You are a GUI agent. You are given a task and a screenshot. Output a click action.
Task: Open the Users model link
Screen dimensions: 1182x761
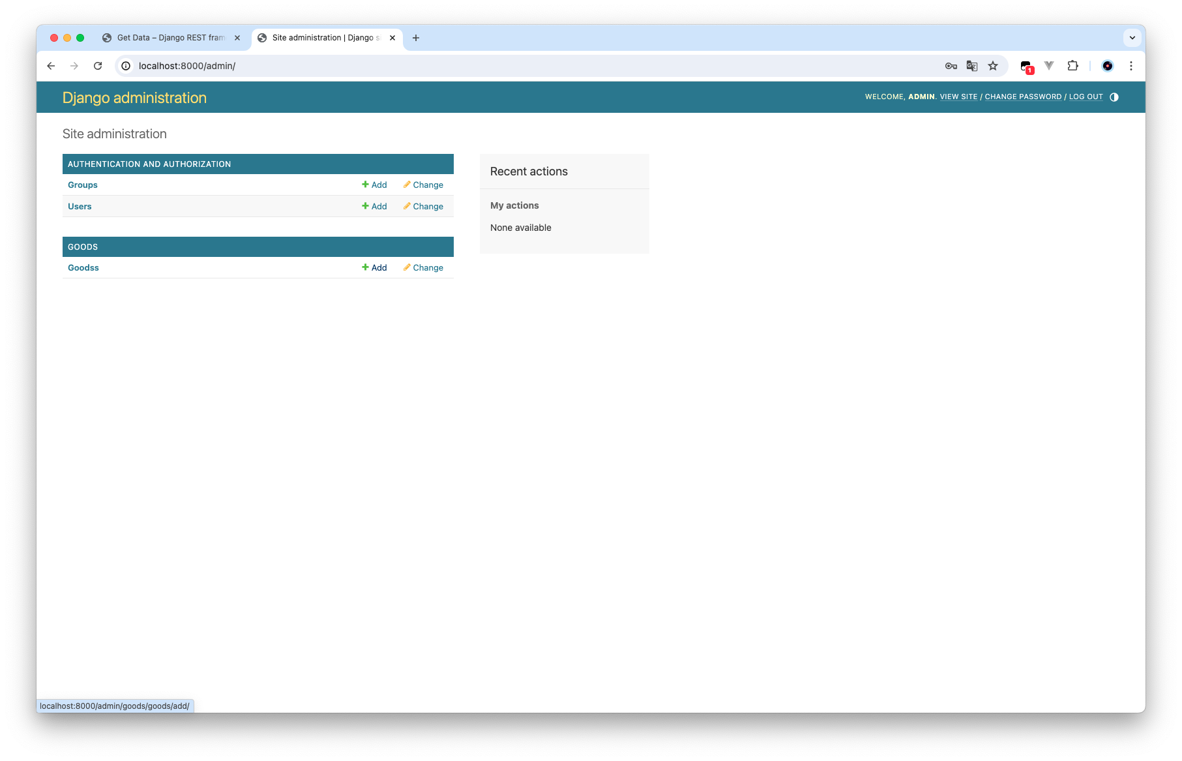point(80,207)
